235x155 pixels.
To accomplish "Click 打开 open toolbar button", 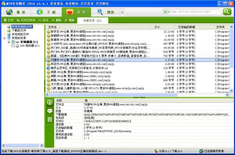I will coord(9,20).
